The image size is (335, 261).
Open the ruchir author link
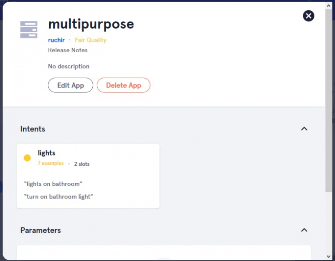coord(56,40)
